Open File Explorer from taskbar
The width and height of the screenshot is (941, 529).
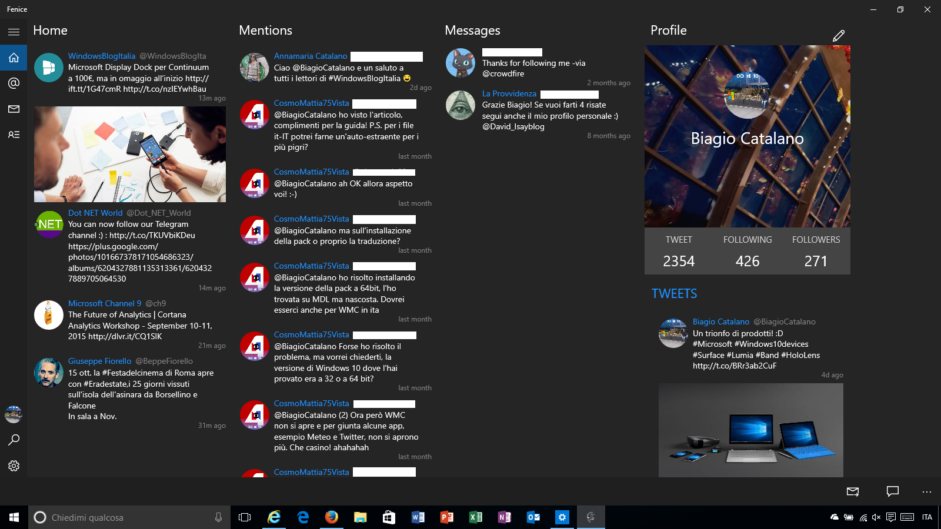coord(361,517)
